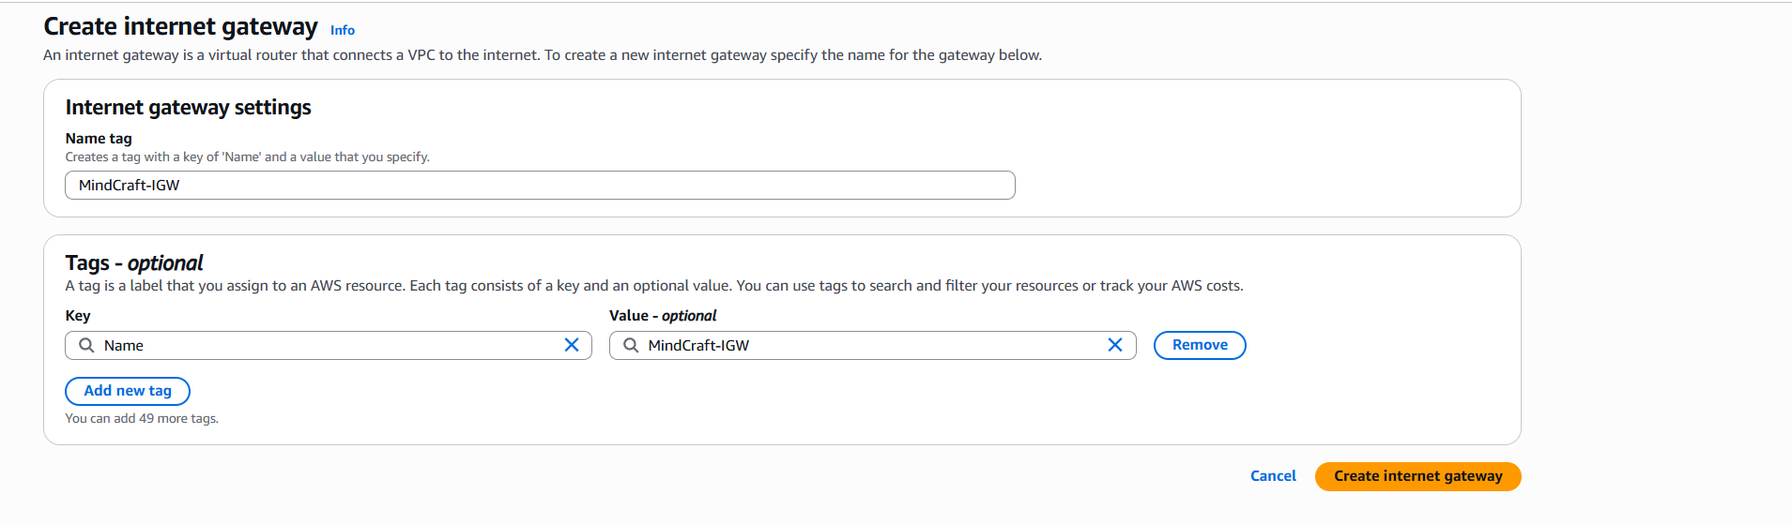Click the Name tag helper description text

247,157
